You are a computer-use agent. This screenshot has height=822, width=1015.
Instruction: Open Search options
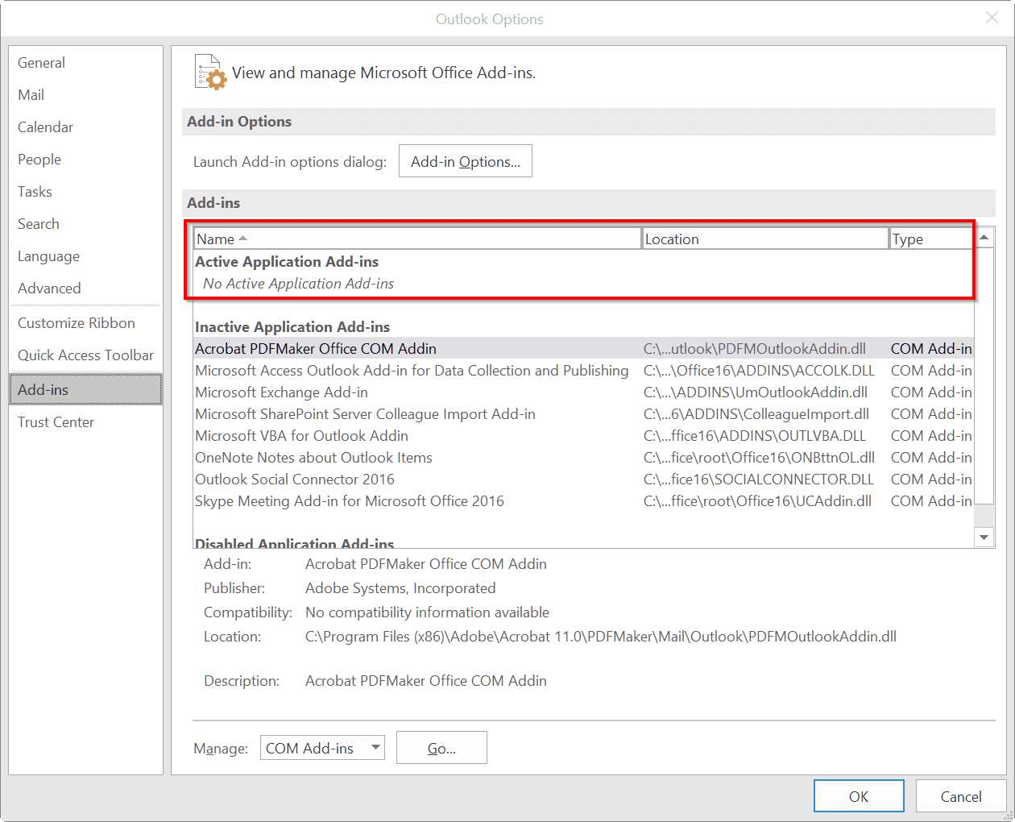(x=85, y=224)
